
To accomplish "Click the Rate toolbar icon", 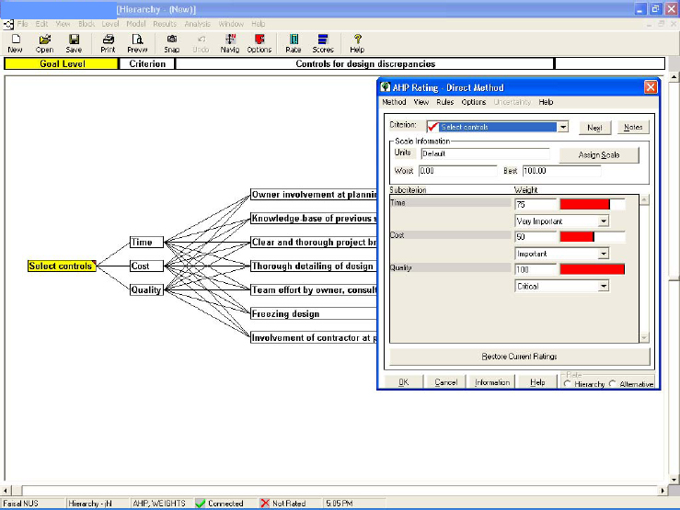I will point(294,43).
